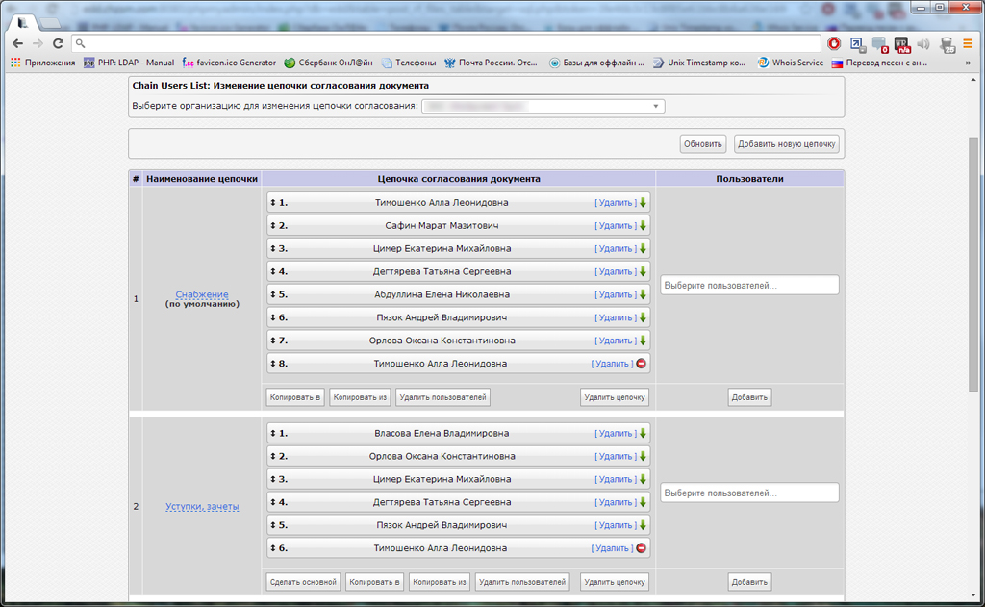Click green arrow for Власова Елена Владимировна
This screenshot has width=985, height=607.
coord(643,434)
